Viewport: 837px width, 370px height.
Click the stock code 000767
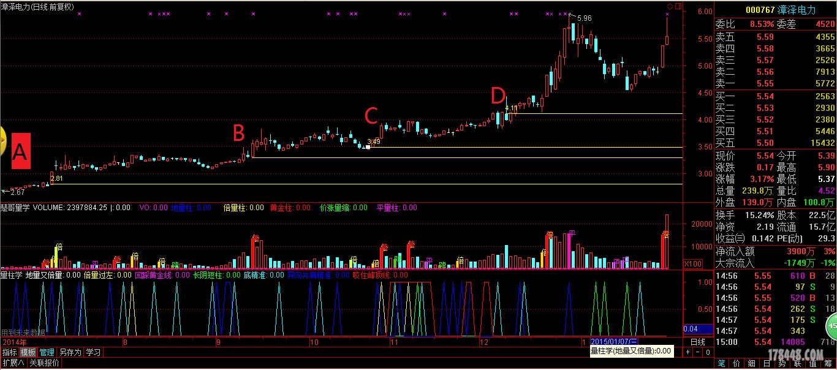click(x=760, y=10)
